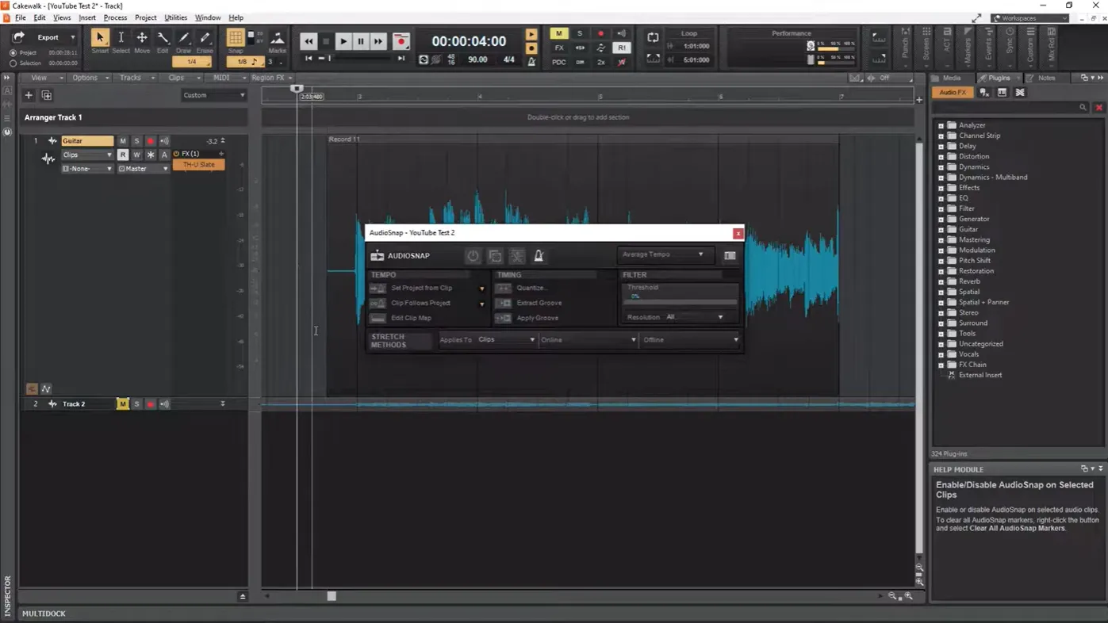Mute the Guitar track

[122, 141]
